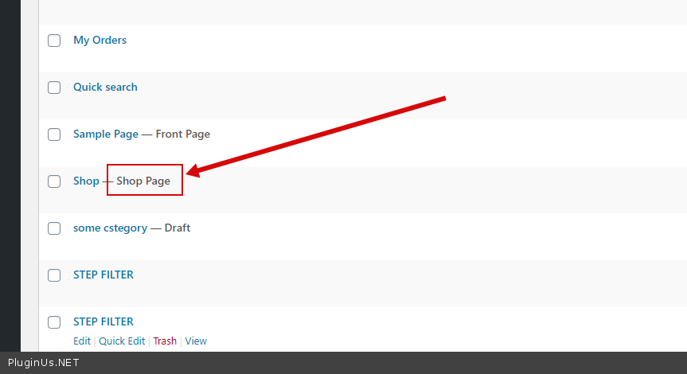Move STEP FILTER to Trash
687x374 pixels.
point(165,341)
